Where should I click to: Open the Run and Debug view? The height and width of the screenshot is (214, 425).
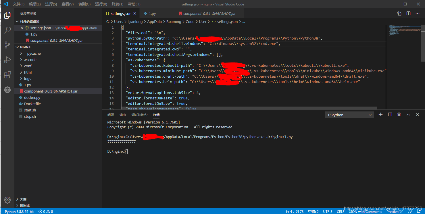pos(7,60)
